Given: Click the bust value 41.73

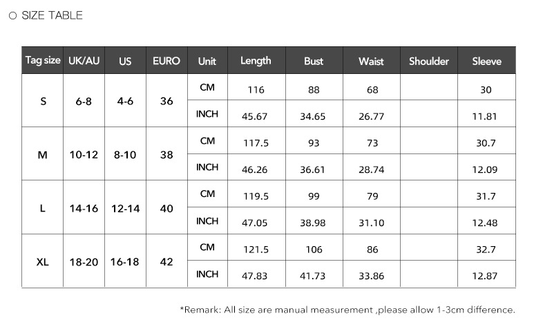Looking at the screenshot, I should point(313,275).
